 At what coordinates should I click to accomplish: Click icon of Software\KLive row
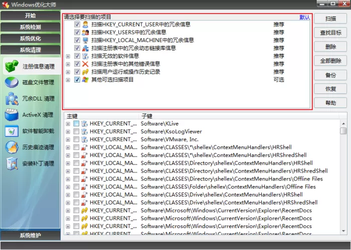pyautogui.click(x=84, y=123)
